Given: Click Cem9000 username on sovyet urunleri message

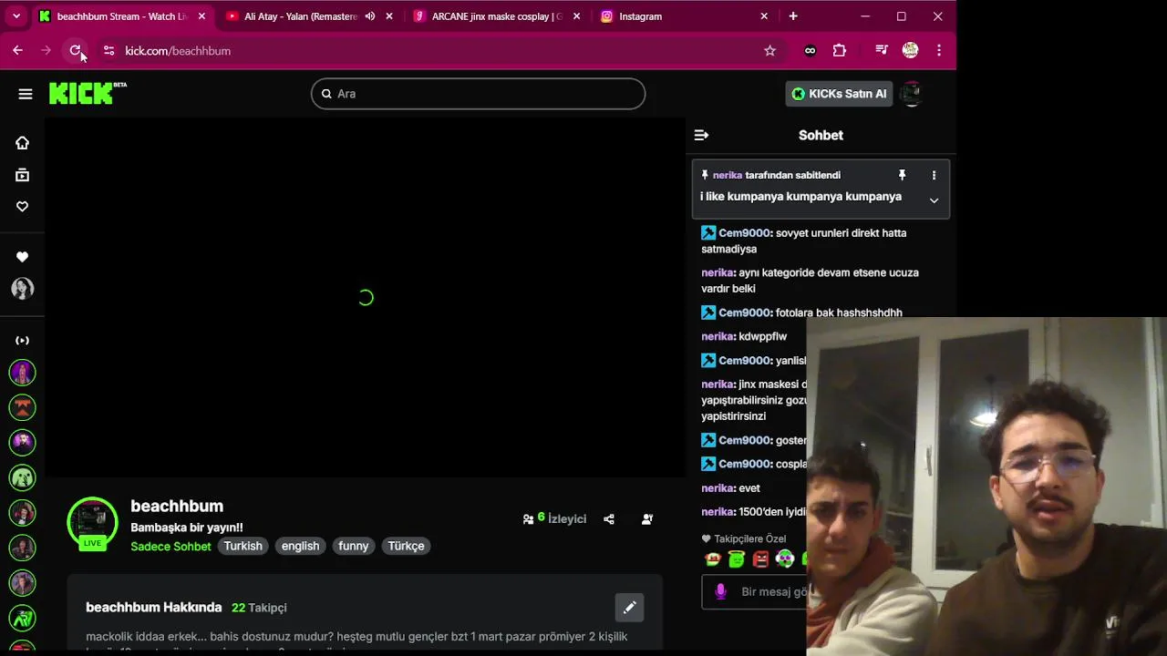Looking at the screenshot, I should (745, 233).
